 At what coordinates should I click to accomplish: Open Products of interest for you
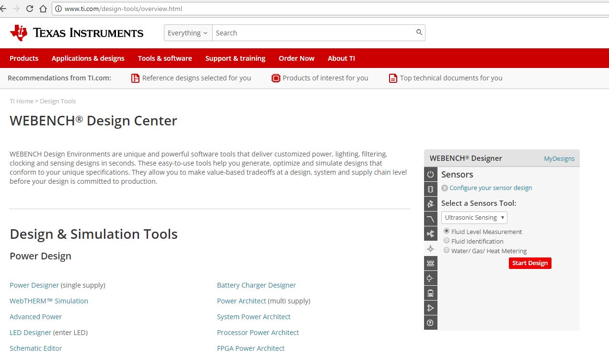coord(325,78)
